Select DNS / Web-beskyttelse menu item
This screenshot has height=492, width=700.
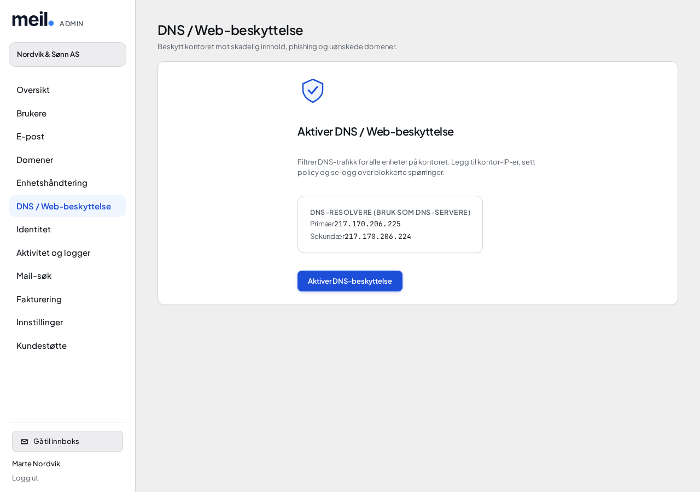coord(67,206)
